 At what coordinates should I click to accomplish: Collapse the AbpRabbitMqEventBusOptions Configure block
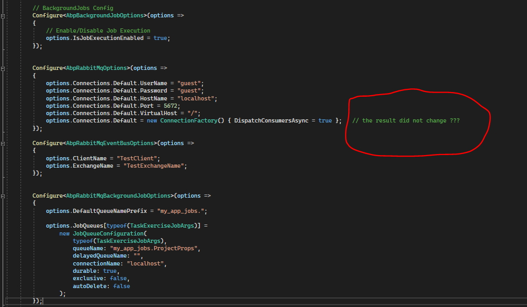[x=3, y=143]
